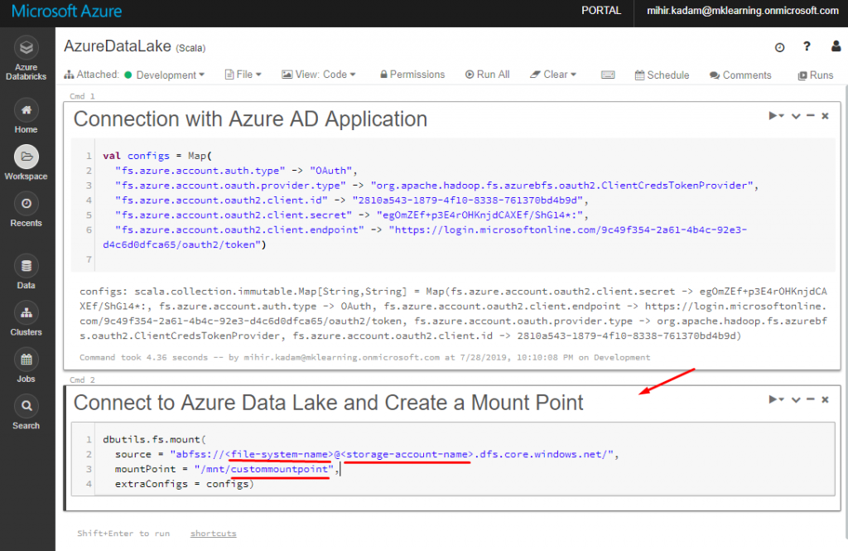
Task: Click the Connection with Azure AD Application heading
Action: tap(250, 119)
